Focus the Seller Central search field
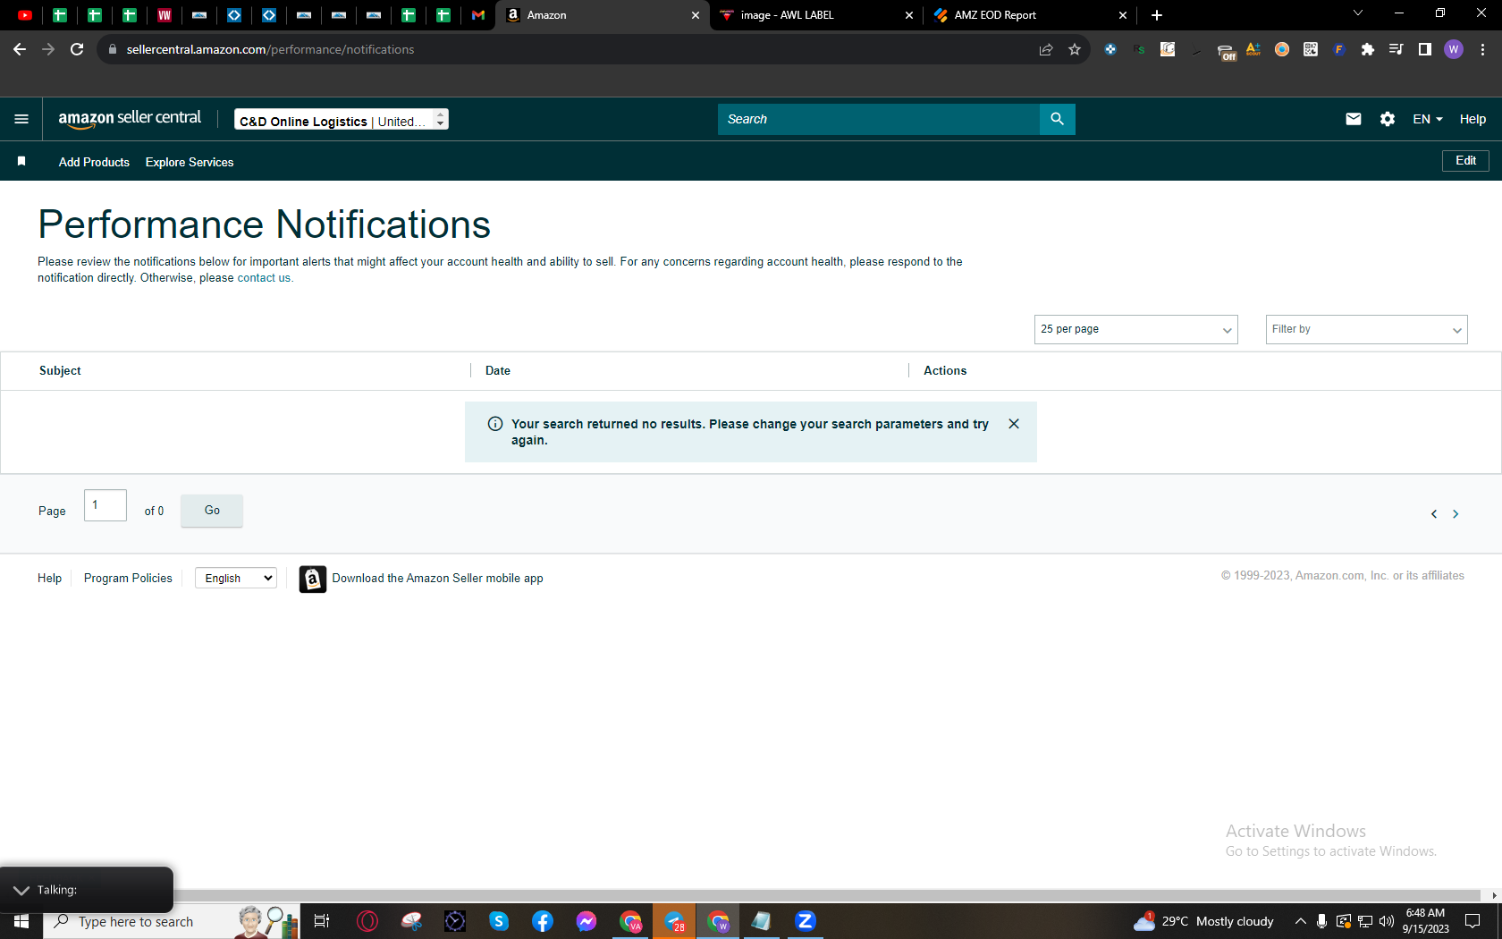 coord(878,119)
